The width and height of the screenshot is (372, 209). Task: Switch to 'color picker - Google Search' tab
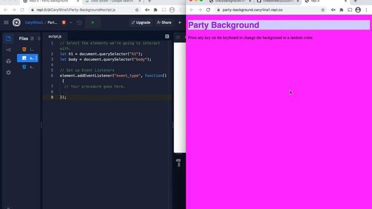click(x=112, y=1)
